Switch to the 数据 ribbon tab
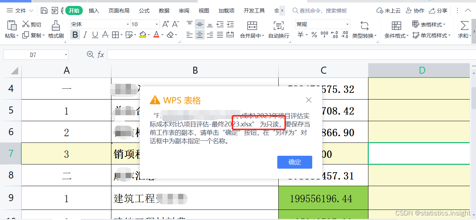The height and width of the screenshot is (220, 476). 164,10
